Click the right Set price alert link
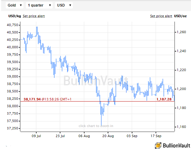 [x=161, y=16]
